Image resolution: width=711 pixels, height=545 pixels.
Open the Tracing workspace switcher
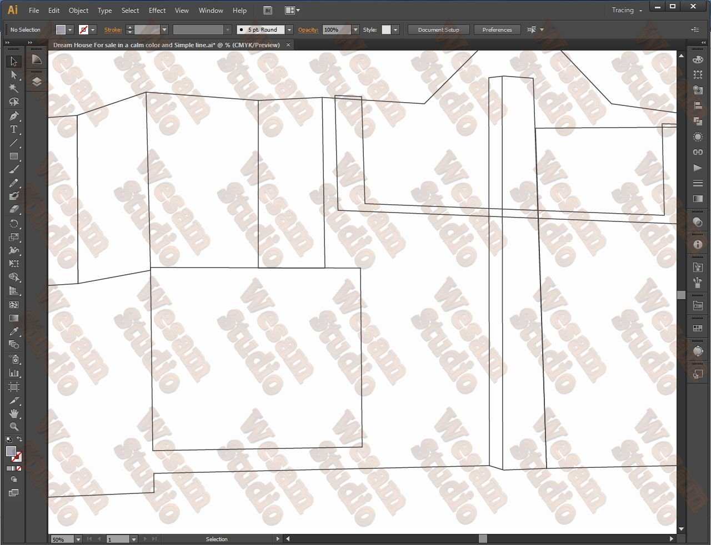pyautogui.click(x=627, y=10)
